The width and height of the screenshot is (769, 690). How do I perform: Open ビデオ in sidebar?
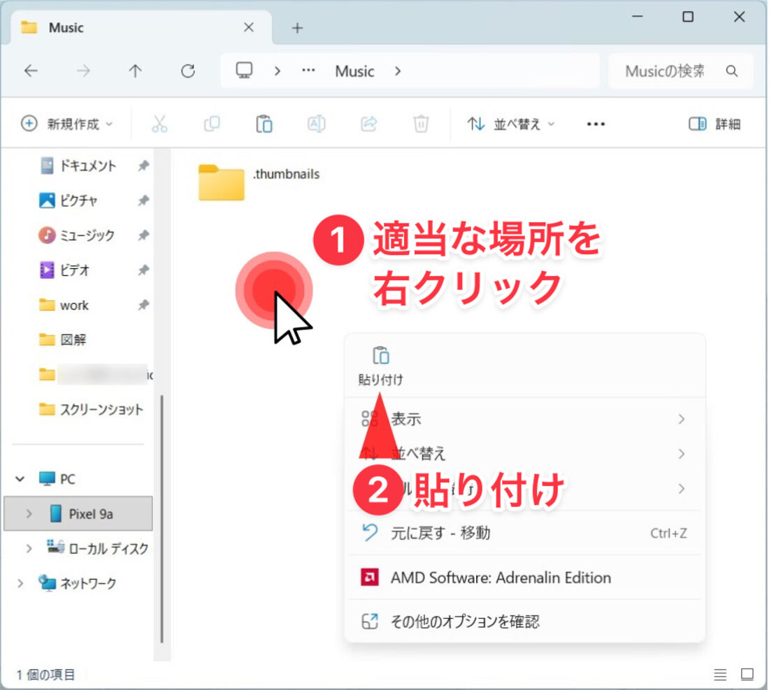coord(75,270)
